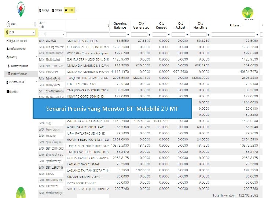Select the WHITE HORSE CERAMIC IND row
This screenshot has height=198, width=264.
(150, 121)
